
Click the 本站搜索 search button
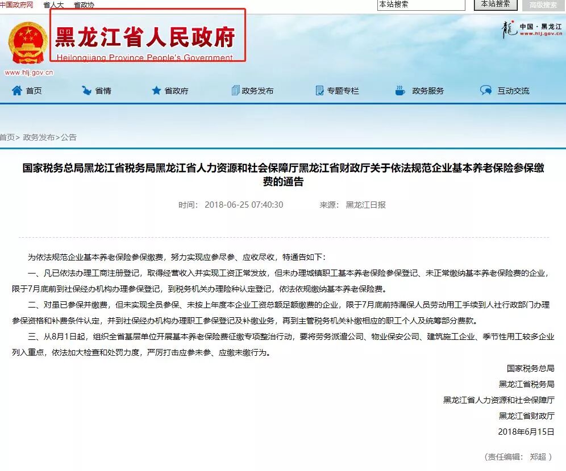click(496, 5)
